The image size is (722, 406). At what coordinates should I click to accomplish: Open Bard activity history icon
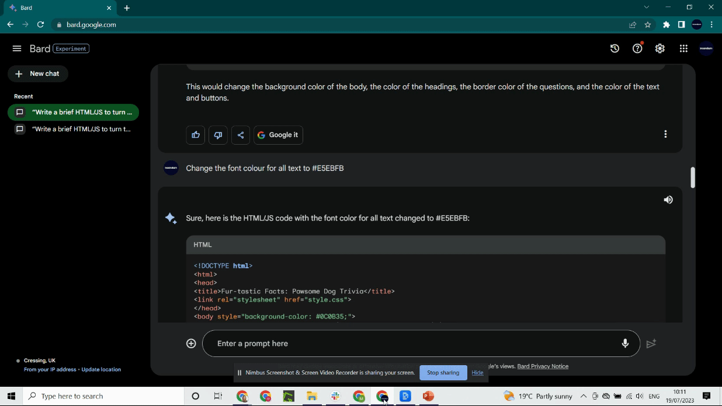coord(615,48)
